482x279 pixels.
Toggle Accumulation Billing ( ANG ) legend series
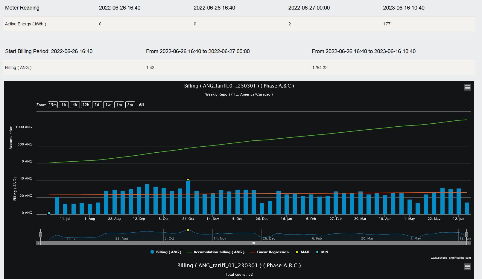click(216, 252)
